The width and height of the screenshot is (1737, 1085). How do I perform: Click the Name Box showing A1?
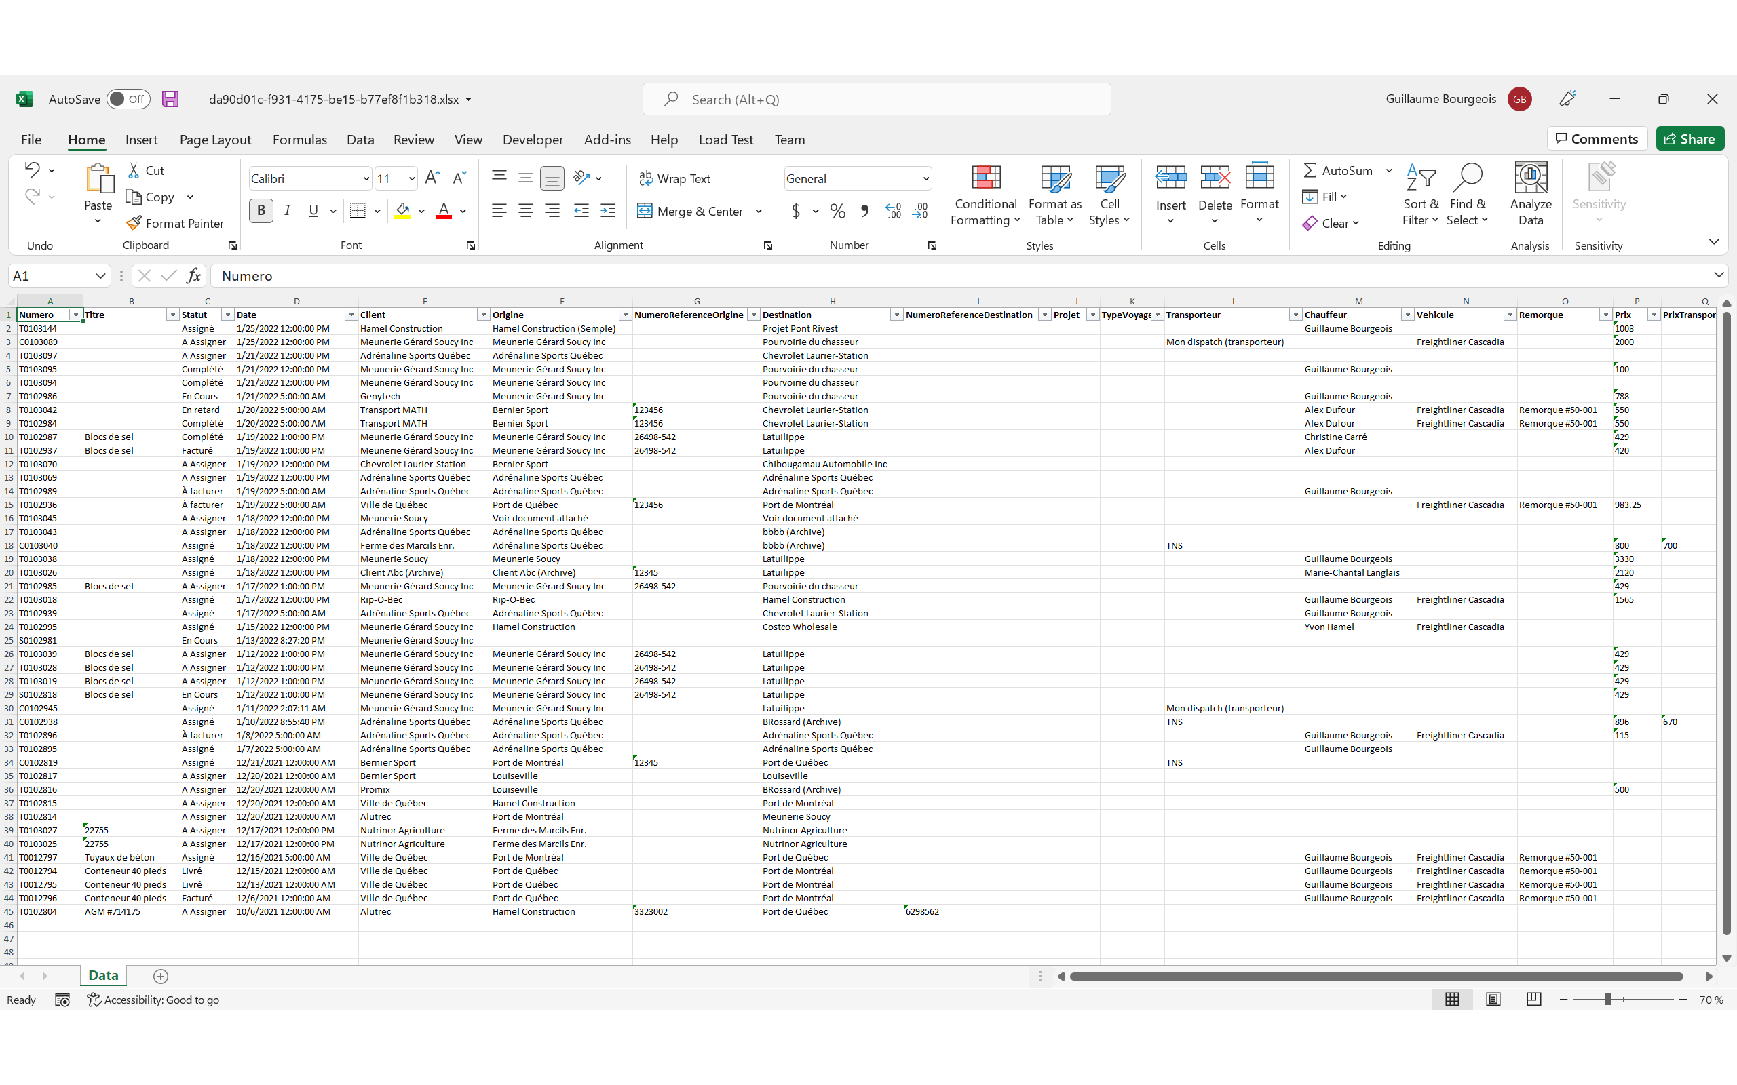point(59,276)
